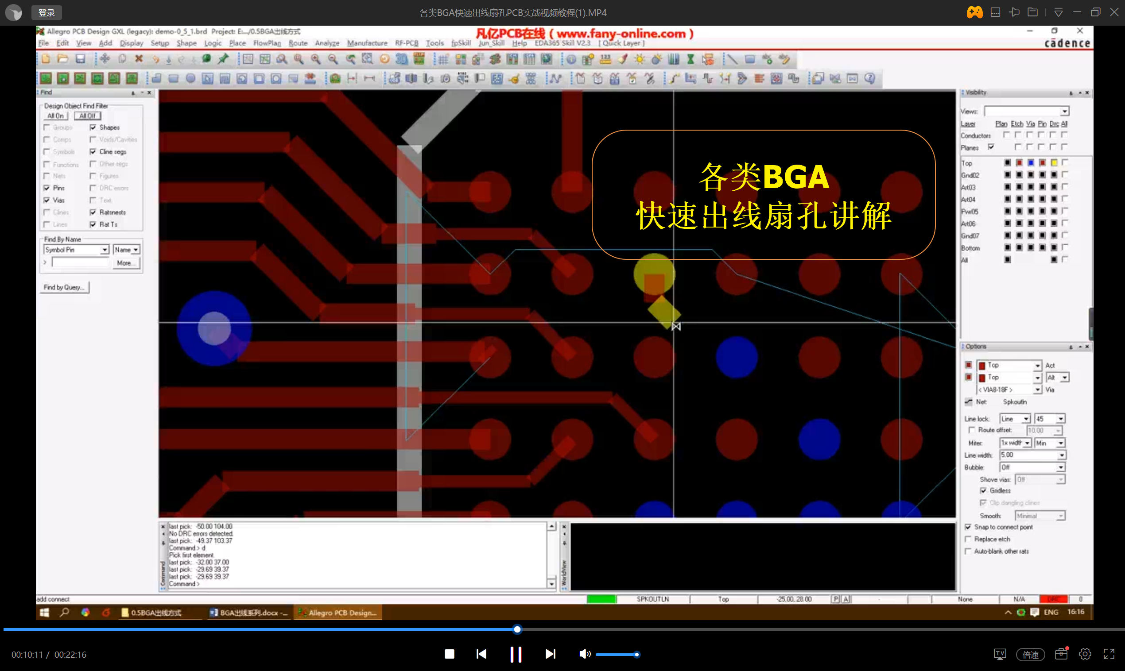Click the Find By Name input field

(x=81, y=262)
